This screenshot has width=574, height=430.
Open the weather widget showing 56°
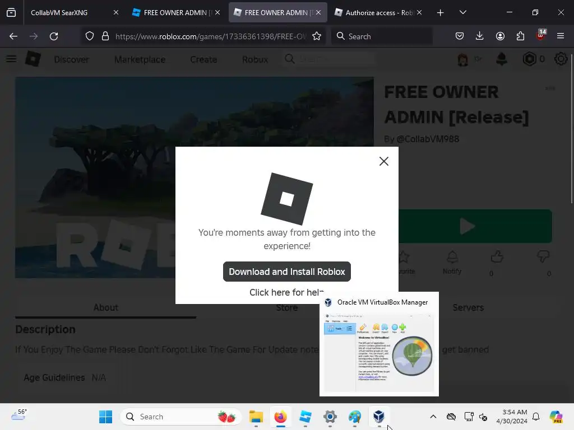[18, 416]
